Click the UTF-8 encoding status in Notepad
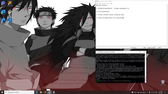Screen dimensions: 168x94 [x=160, y=48]
